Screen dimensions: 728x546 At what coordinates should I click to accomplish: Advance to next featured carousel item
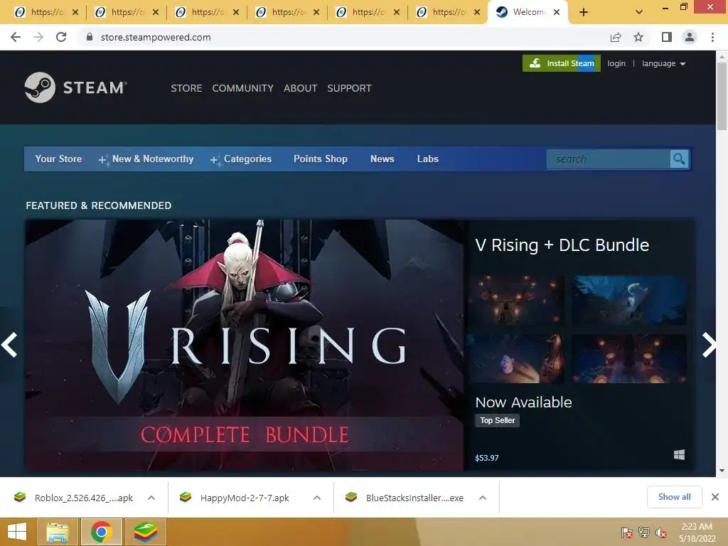[x=709, y=345]
